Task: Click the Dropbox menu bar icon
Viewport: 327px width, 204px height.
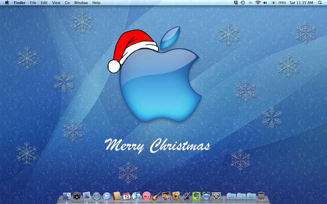Action: click(x=236, y=3)
